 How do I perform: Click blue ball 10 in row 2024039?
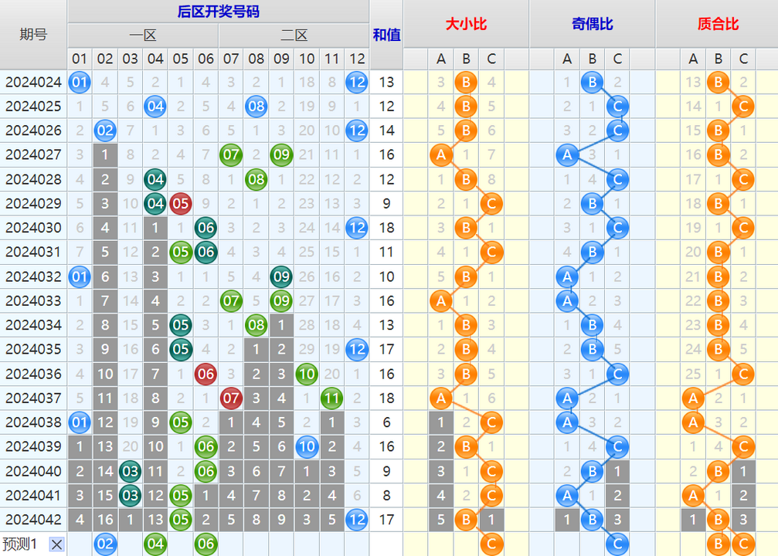pyautogui.click(x=307, y=446)
